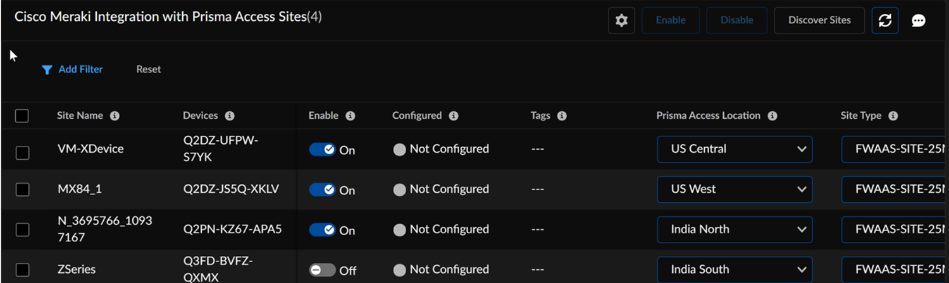
Task: Click info icon beside Configured header
Action: pyautogui.click(x=454, y=116)
